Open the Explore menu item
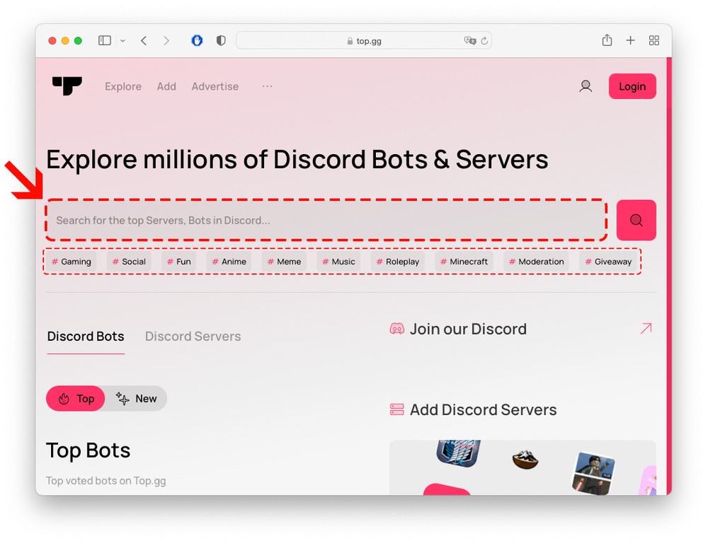Screen dimensions: 708x543 (x=122, y=86)
